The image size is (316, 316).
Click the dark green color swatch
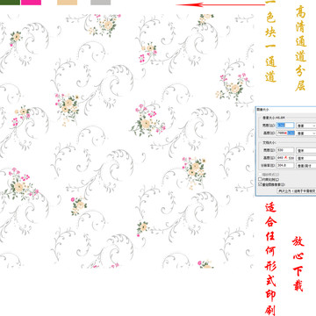(x=10, y=3)
